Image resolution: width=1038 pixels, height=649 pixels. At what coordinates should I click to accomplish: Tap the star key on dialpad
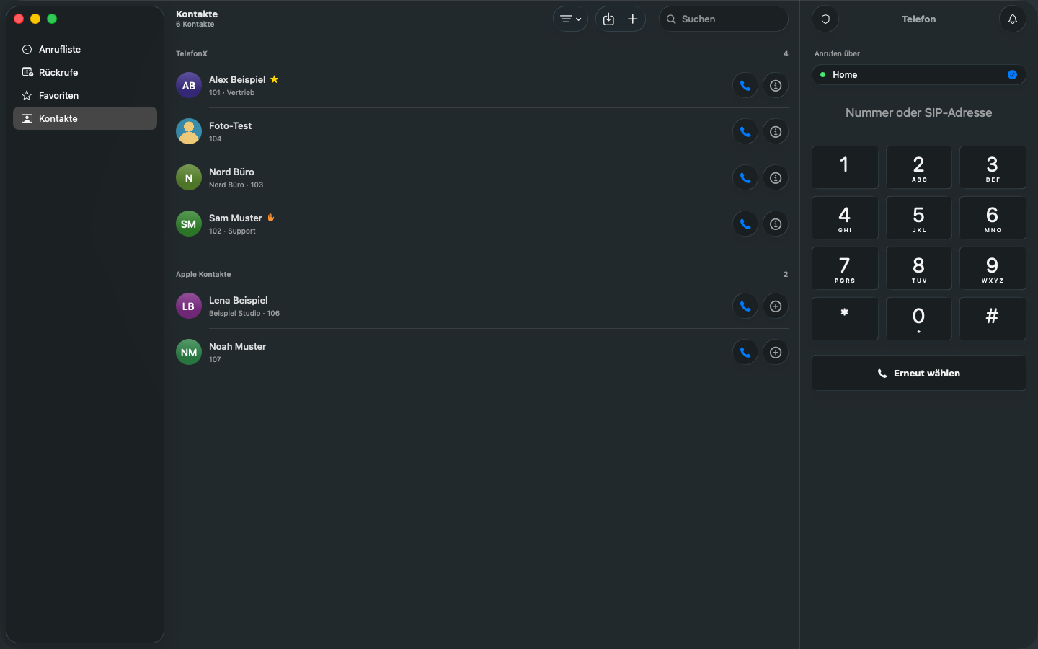(x=845, y=319)
